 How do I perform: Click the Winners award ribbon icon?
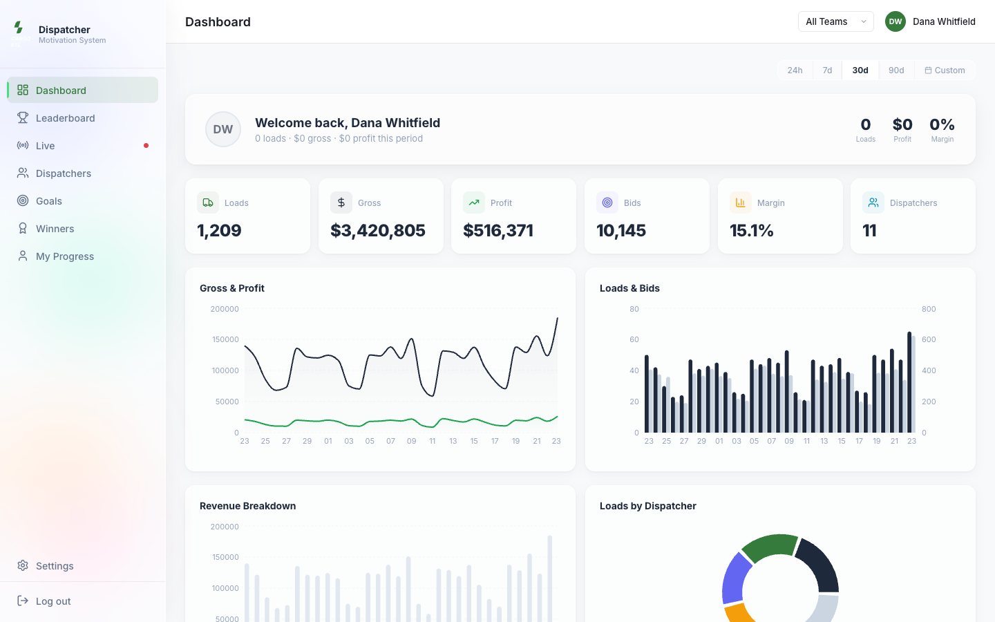[x=23, y=228]
